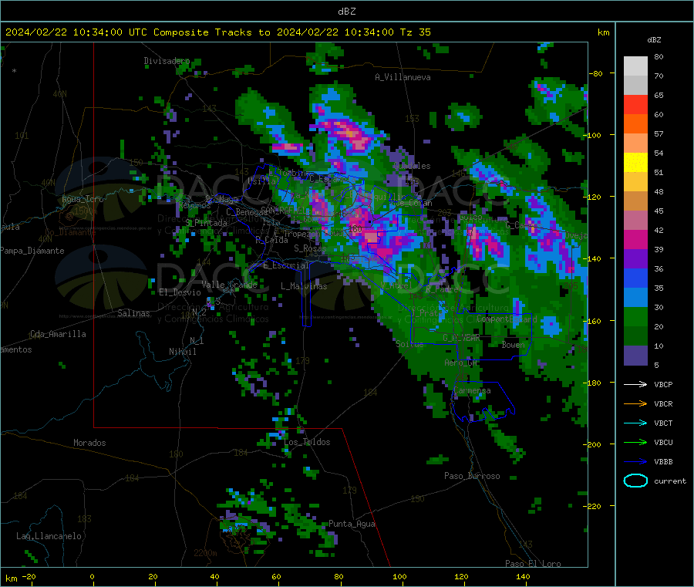Click the 140 km tick on bottom axis

523,576
